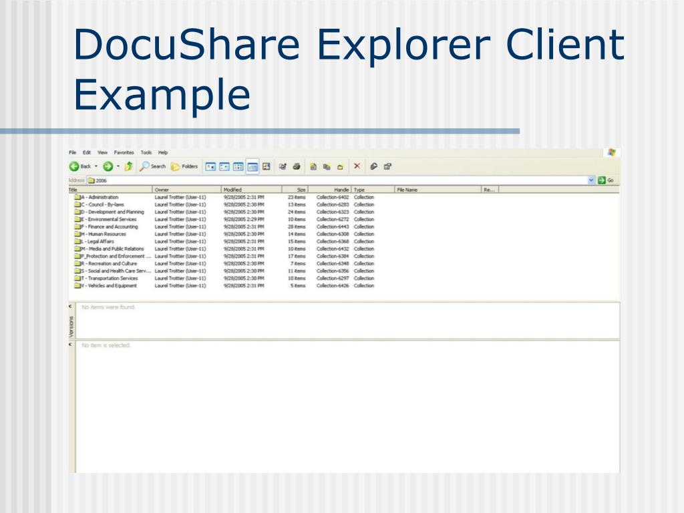Open the View menu
Screen dimensions: 684x513
coord(102,152)
